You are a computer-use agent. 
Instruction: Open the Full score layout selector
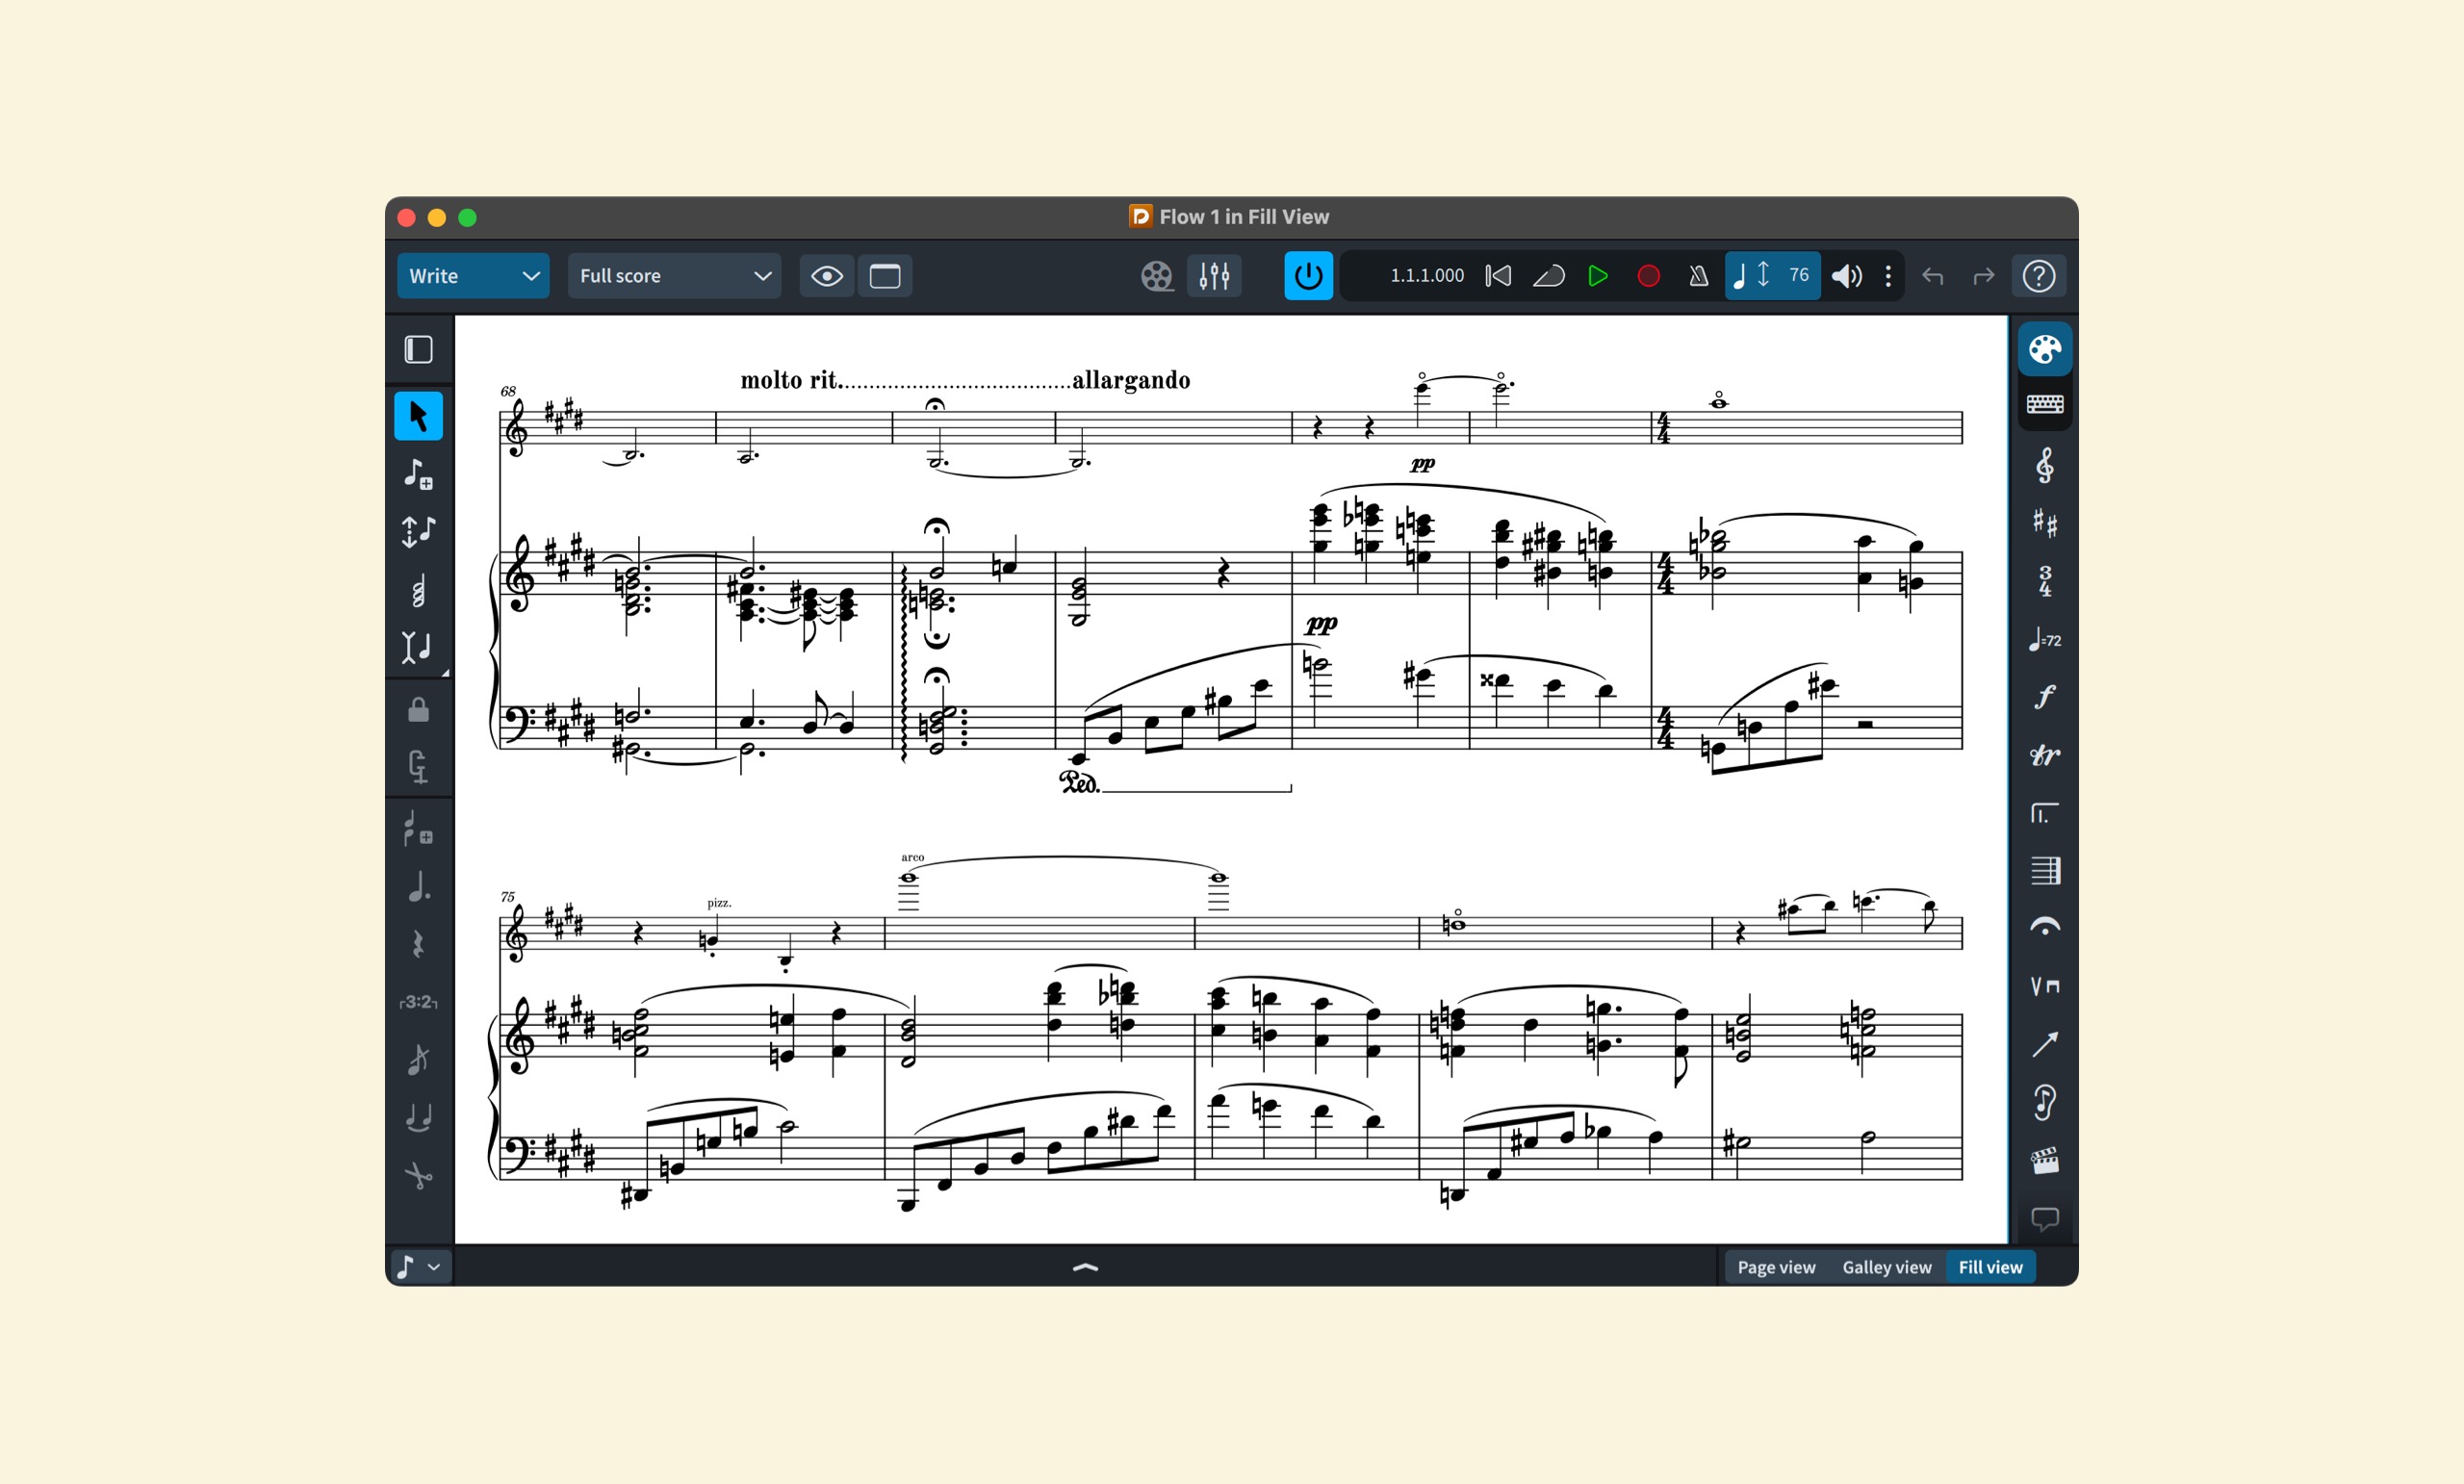[674, 276]
